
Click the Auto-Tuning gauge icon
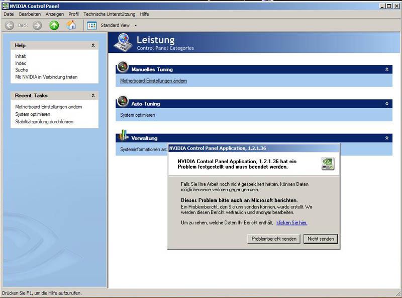[123, 101]
